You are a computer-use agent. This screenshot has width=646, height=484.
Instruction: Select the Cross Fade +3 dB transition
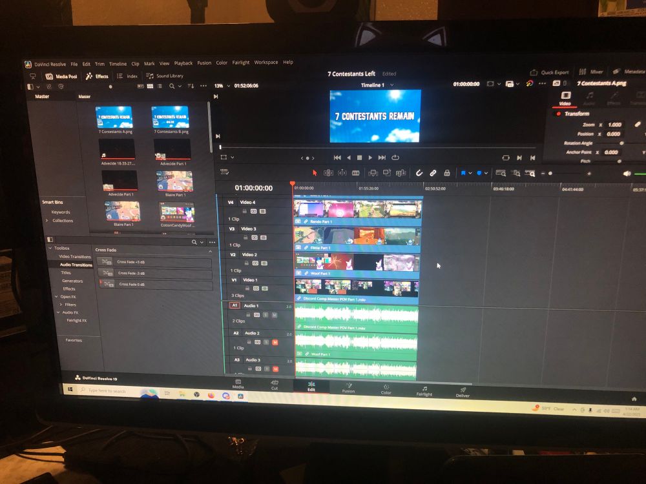(x=154, y=262)
